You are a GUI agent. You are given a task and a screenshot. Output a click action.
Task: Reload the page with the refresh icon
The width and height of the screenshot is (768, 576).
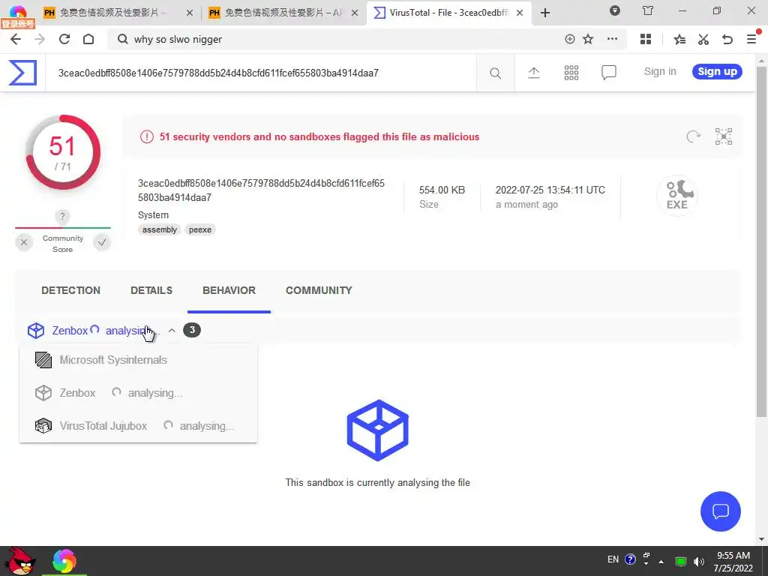[64, 39]
